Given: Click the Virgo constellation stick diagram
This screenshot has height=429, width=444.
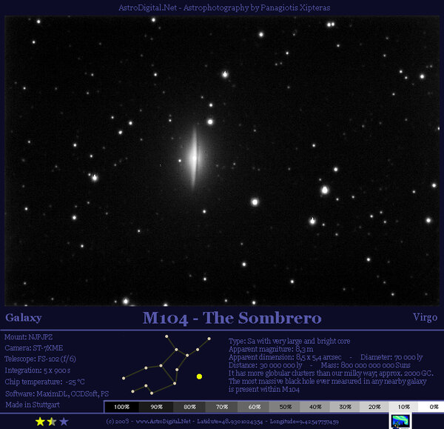Looking at the screenshot, I should [166, 365].
